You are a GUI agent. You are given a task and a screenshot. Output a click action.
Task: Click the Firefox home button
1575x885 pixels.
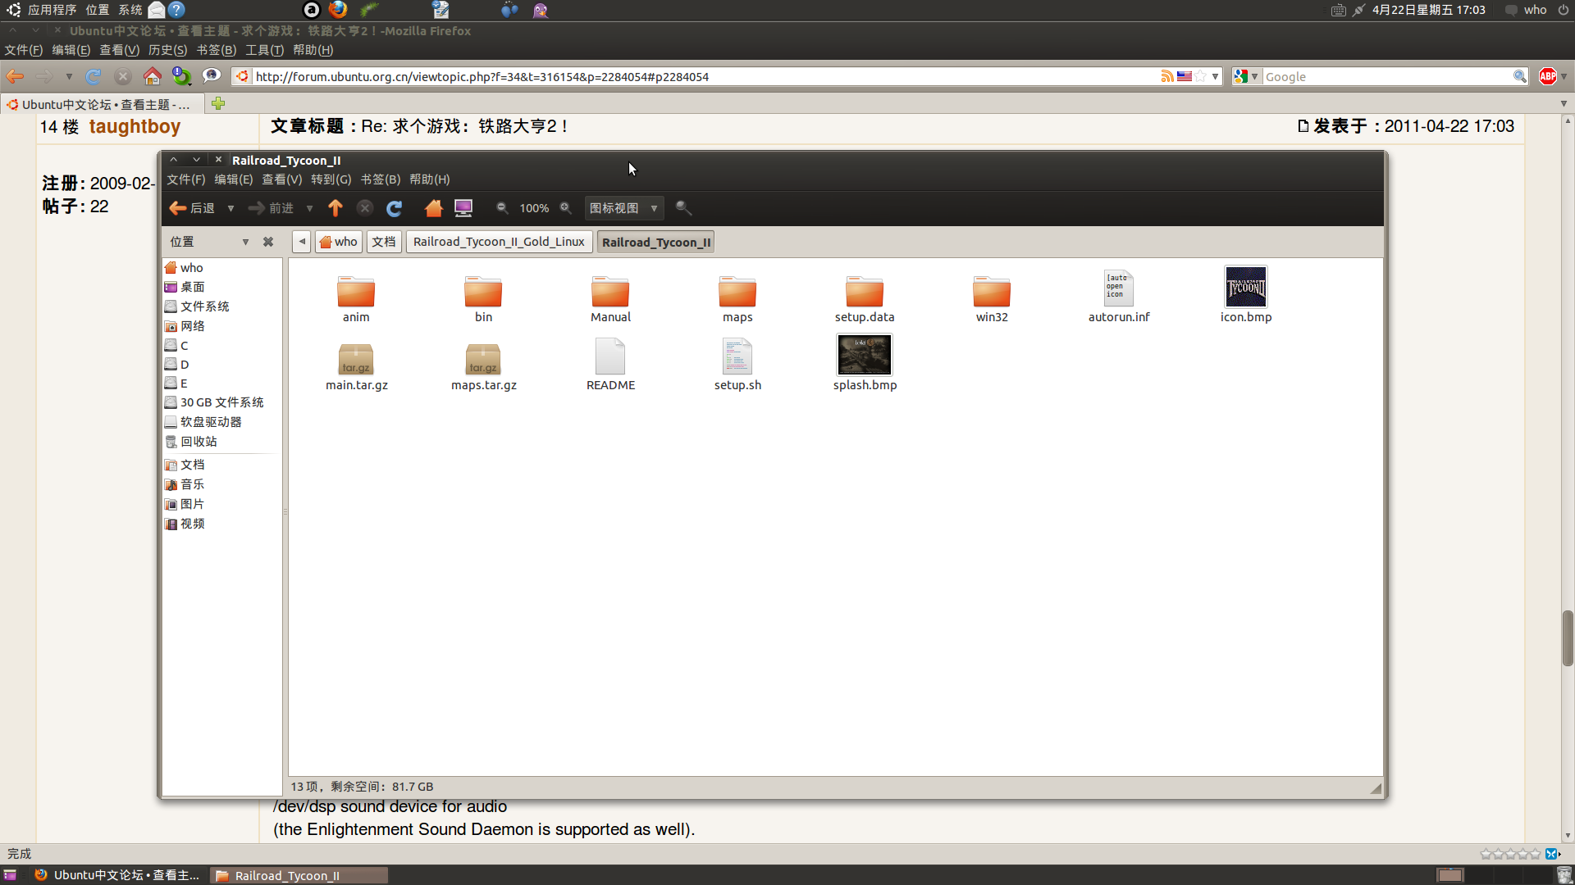[152, 76]
